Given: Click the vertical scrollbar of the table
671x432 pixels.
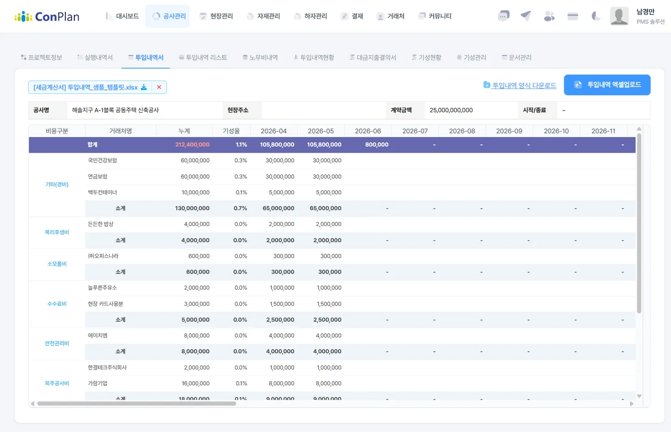Looking at the screenshot, I should [x=639, y=223].
